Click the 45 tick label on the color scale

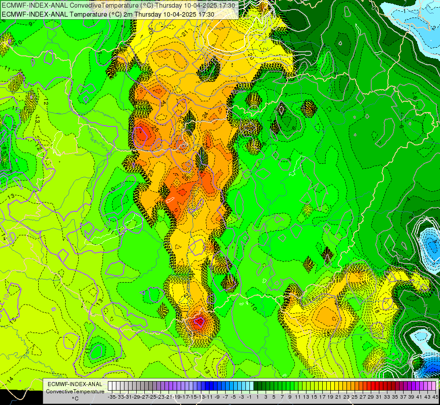pyautogui.click(x=435, y=397)
